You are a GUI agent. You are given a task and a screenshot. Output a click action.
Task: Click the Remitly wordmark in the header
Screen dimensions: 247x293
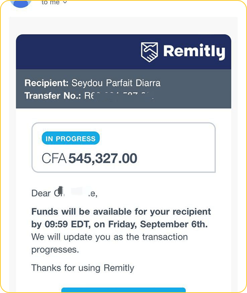click(193, 52)
